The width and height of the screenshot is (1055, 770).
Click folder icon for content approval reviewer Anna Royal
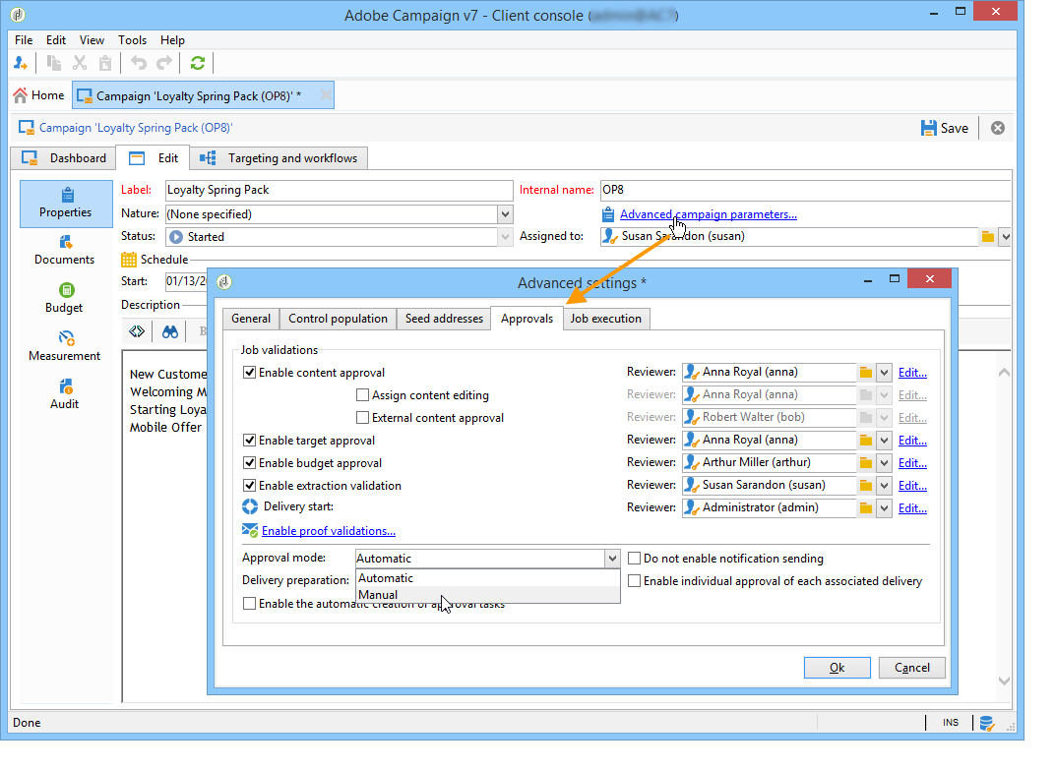pyautogui.click(x=866, y=373)
